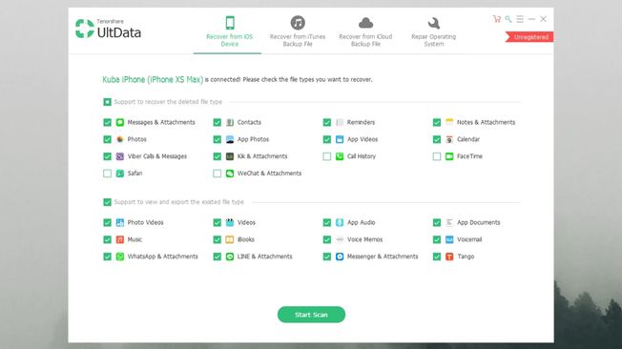Viewport: 622px width, 349px height.
Task: Switch to Recover from iCloud Backup File tab
Action: [x=365, y=31]
